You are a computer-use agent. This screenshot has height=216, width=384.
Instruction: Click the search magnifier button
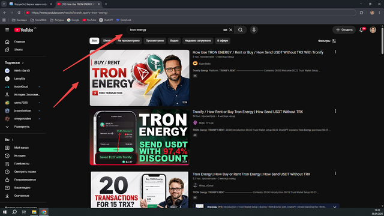pyautogui.click(x=240, y=30)
